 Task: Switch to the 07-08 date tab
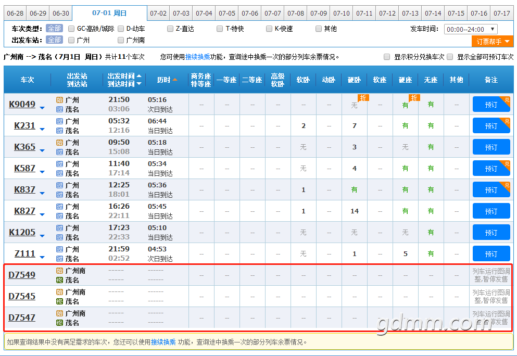point(296,14)
